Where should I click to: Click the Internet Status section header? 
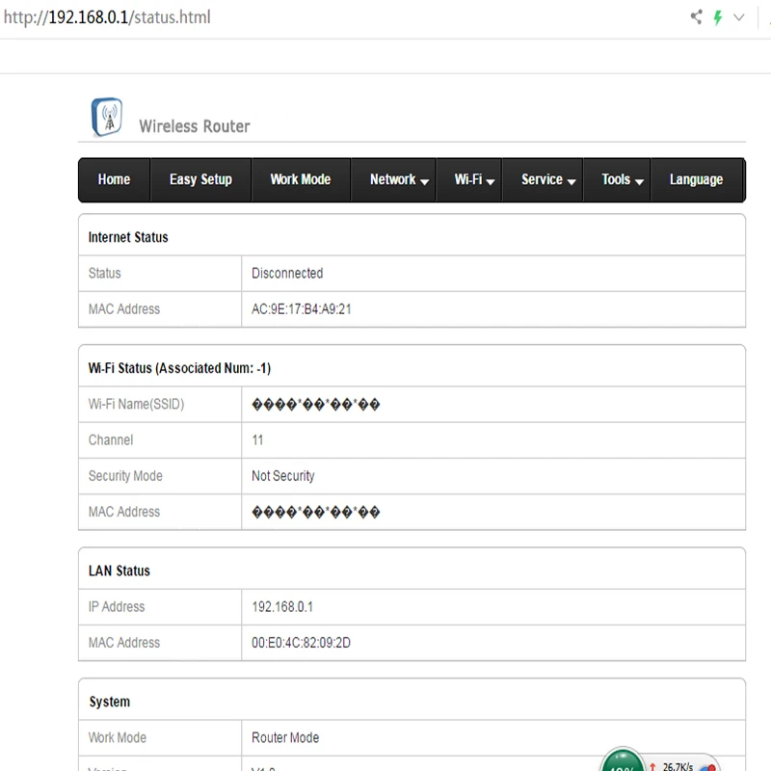point(128,237)
